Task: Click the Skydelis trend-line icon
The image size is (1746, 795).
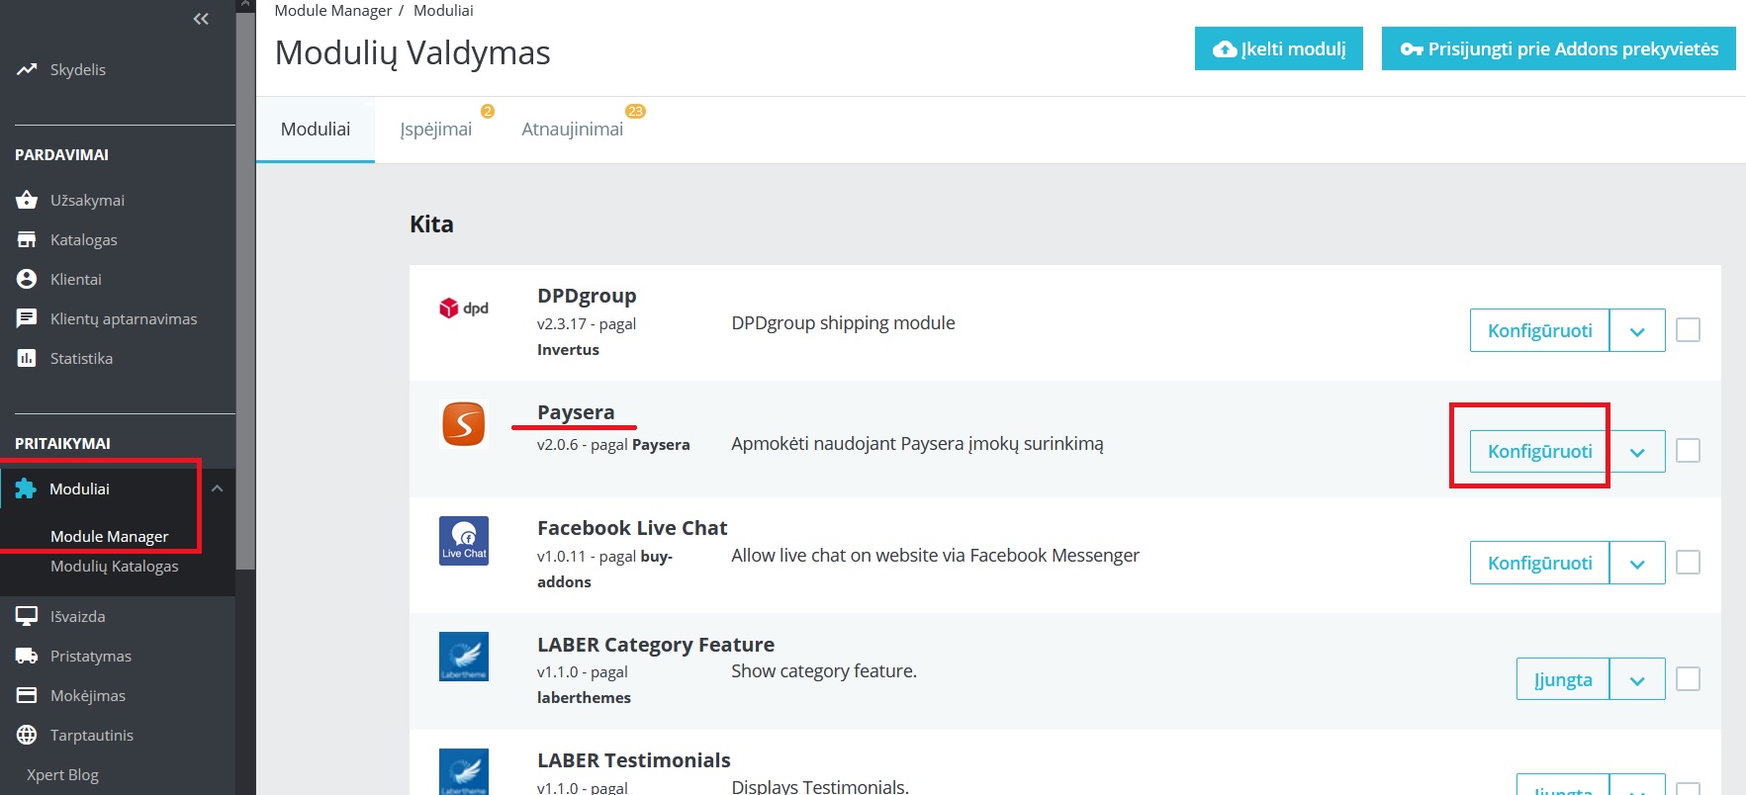Action: 27,69
